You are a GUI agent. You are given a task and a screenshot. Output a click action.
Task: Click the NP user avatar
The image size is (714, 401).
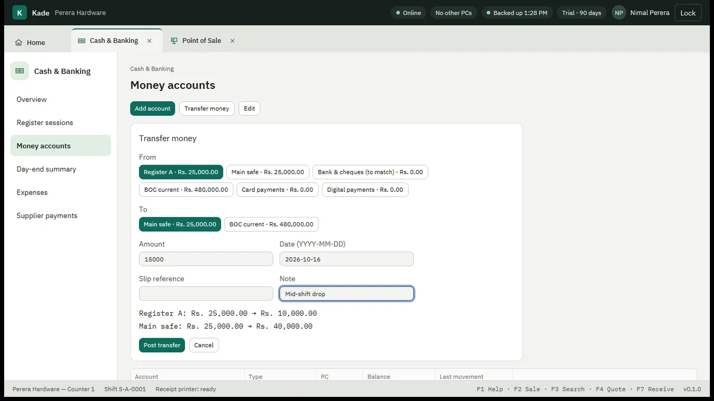point(619,13)
